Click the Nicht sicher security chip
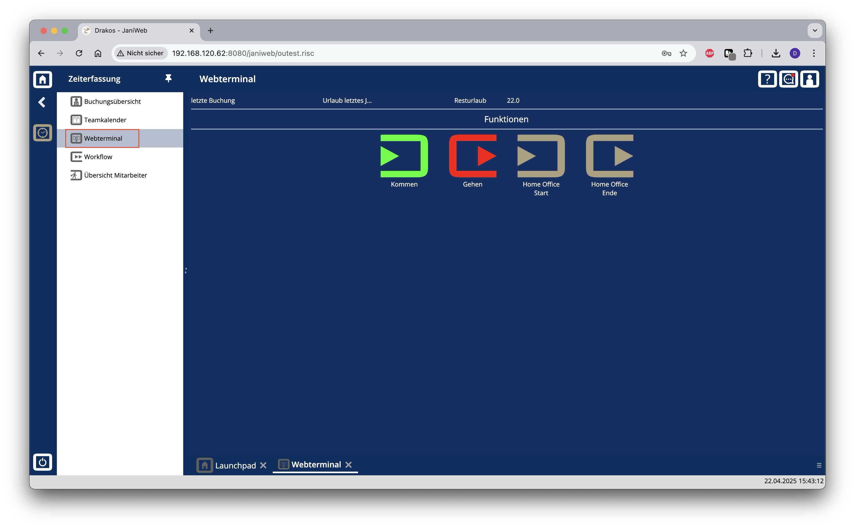Viewport: 855px width, 528px height. 141,53
